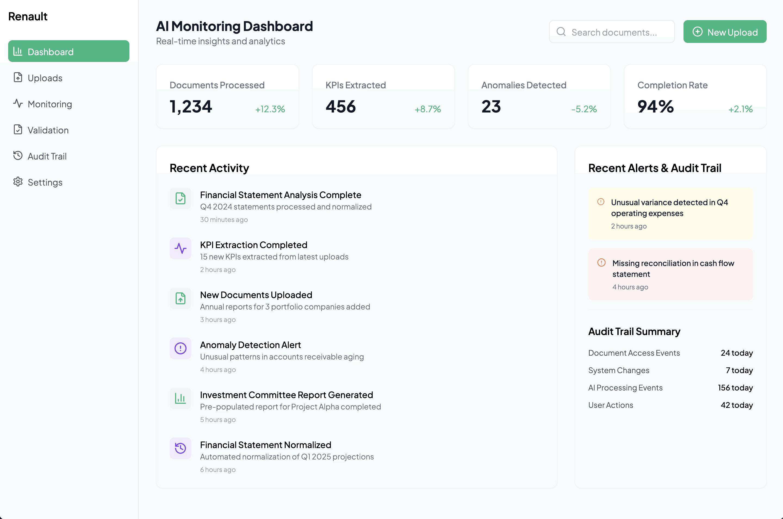Click the Financial Statement Analysis file-check icon
783x519 pixels.
181,199
